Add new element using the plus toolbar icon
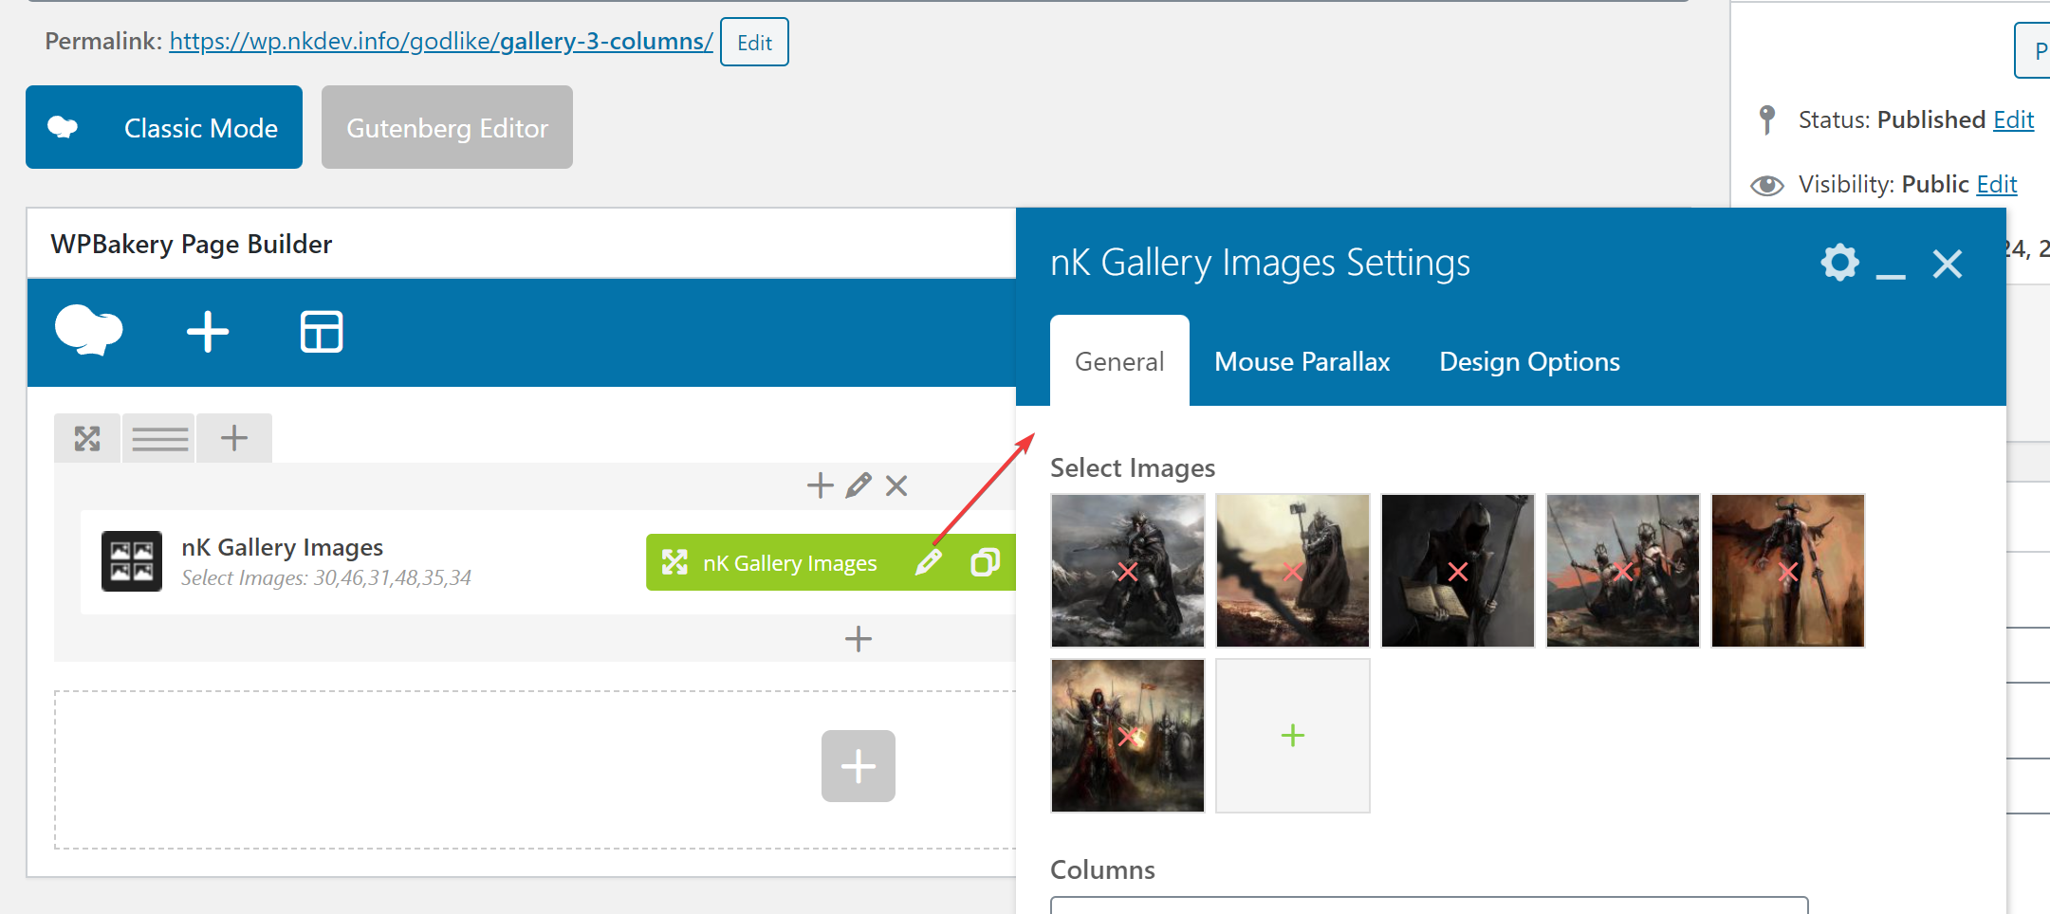The height and width of the screenshot is (914, 2050). (x=207, y=332)
